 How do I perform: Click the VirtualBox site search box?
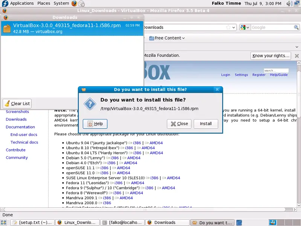[x=276, y=70]
